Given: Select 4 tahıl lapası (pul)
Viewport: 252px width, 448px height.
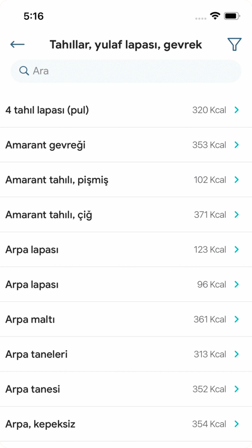Looking at the screenshot, I should click(x=126, y=110).
